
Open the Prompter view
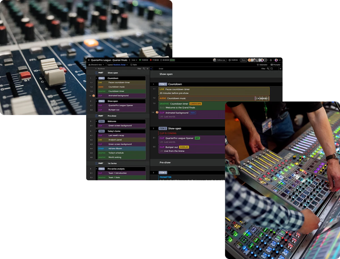pyautogui.click(x=275, y=65)
